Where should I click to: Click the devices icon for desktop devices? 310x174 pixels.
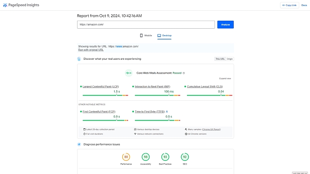tap(135, 129)
